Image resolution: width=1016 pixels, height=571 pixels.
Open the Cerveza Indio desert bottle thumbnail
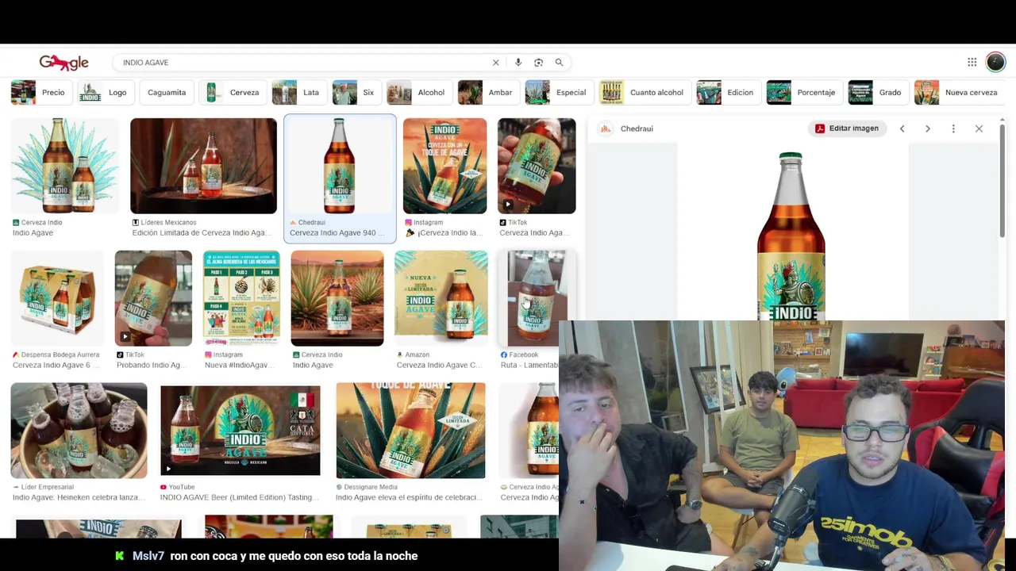pyautogui.click(x=337, y=298)
